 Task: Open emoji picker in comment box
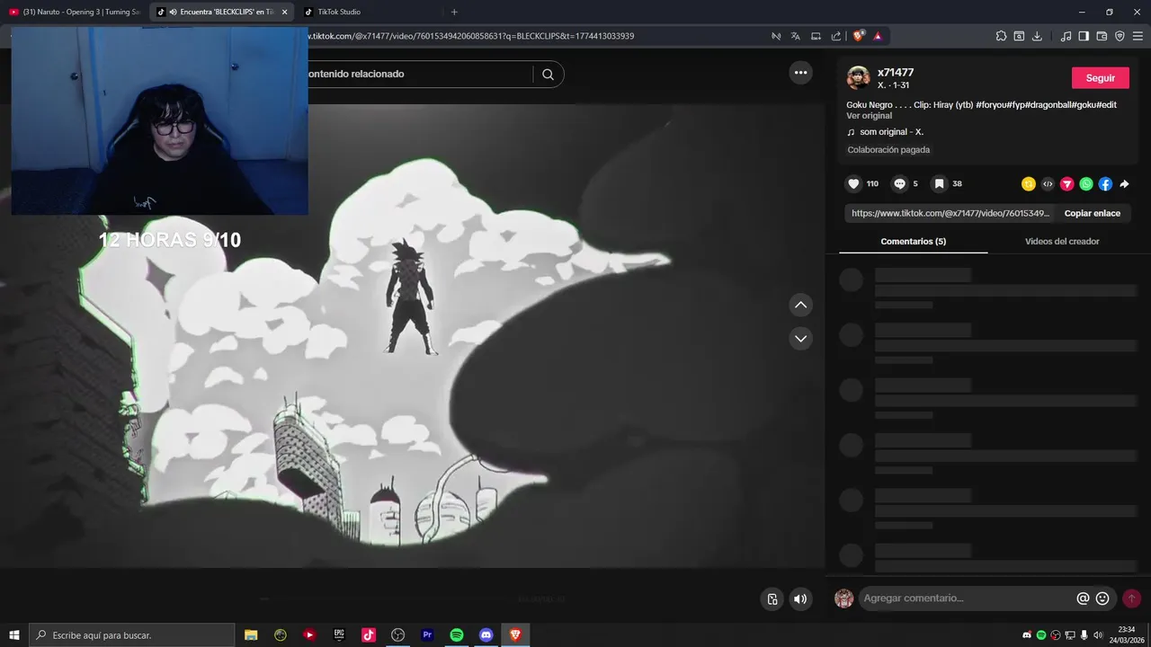point(1102,598)
